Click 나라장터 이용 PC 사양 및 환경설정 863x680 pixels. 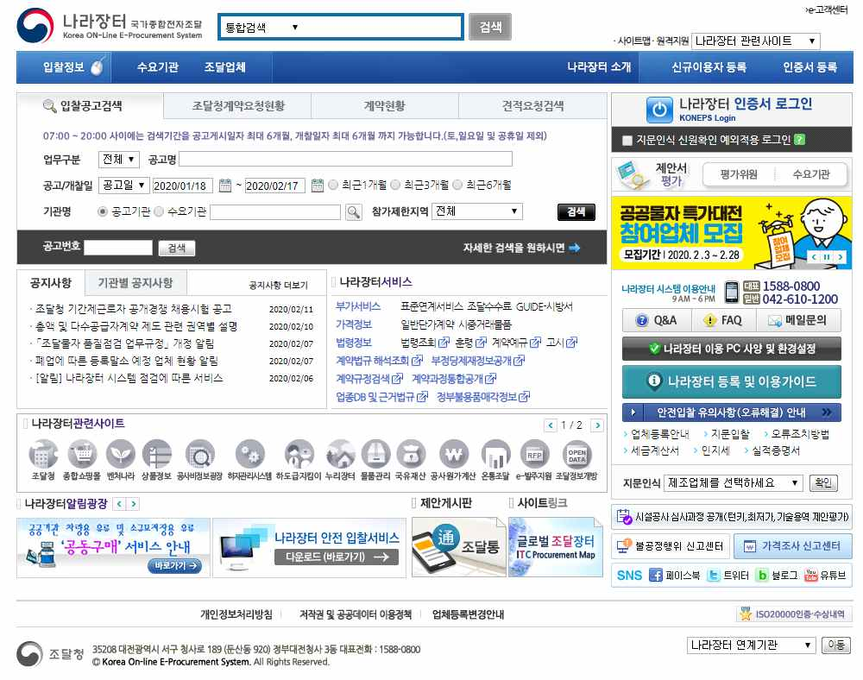pos(732,349)
